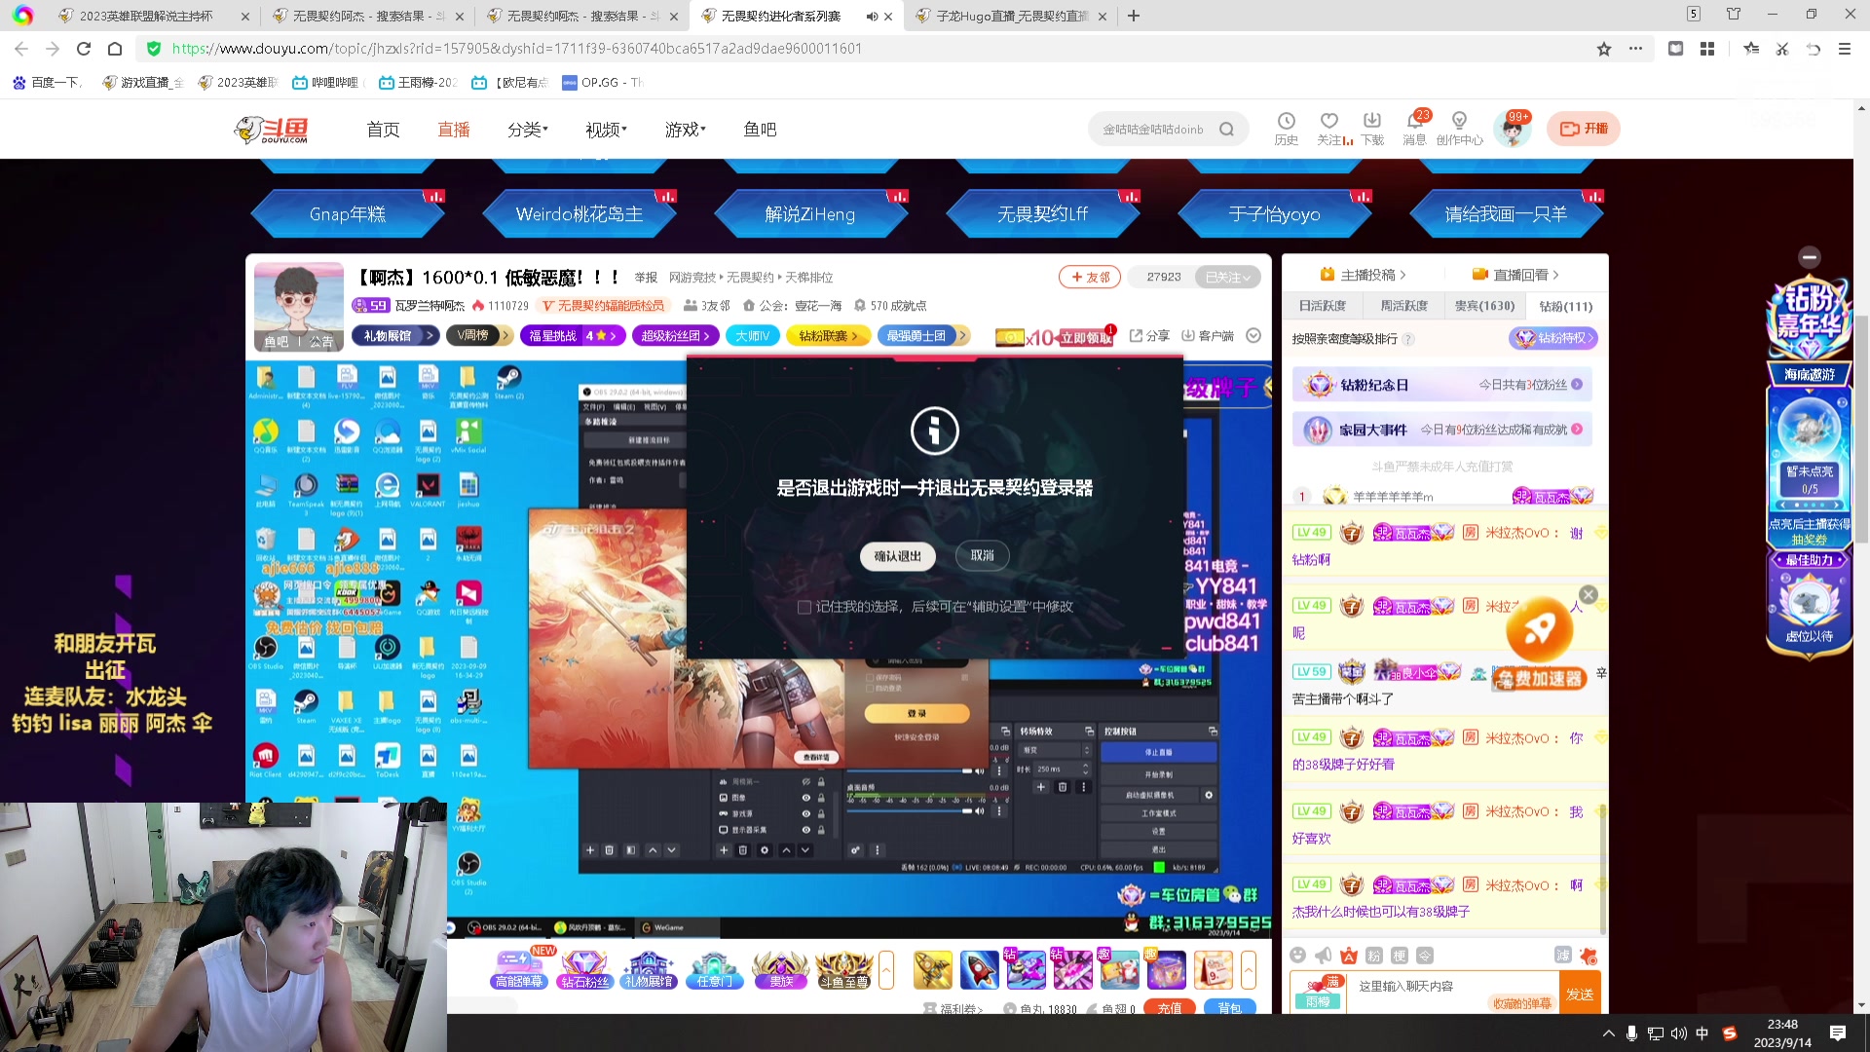Open 鱼吧 in navigation
This screenshot has height=1052, width=1870.
click(x=760, y=130)
